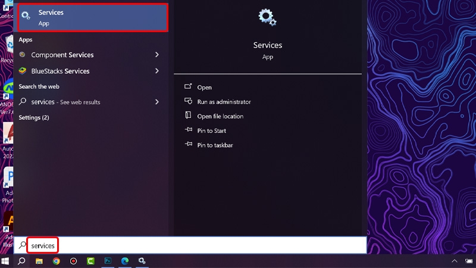Click the file icon for Open file location

pyautogui.click(x=188, y=115)
